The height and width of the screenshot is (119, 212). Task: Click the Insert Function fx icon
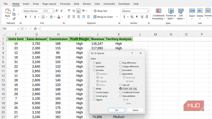pos(35,29)
